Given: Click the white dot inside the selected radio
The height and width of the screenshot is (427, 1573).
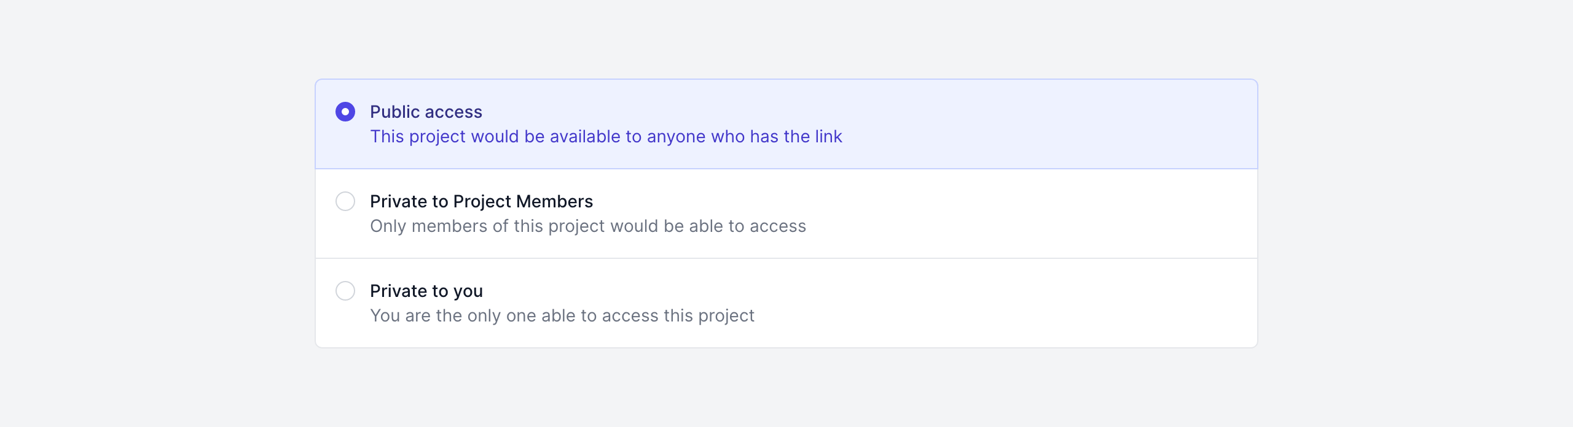Looking at the screenshot, I should pyautogui.click(x=345, y=112).
